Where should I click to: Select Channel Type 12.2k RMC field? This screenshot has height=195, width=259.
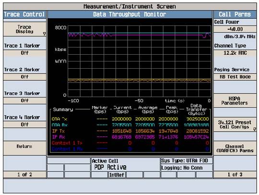pyautogui.click(x=235, y=53)
